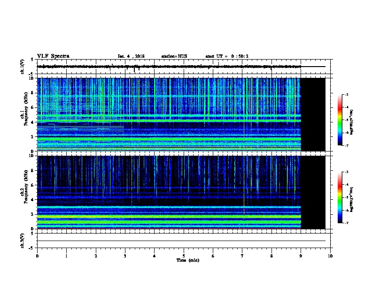Click the "VLF Spectra" plot title
Screen dimensions: 372x287
(x=53, y=56)
